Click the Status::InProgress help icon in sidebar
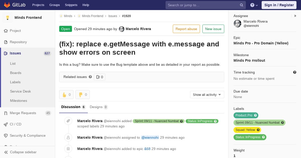Image resolution: width=301 pixels, height=158 pixels. [x=263, y=137]
